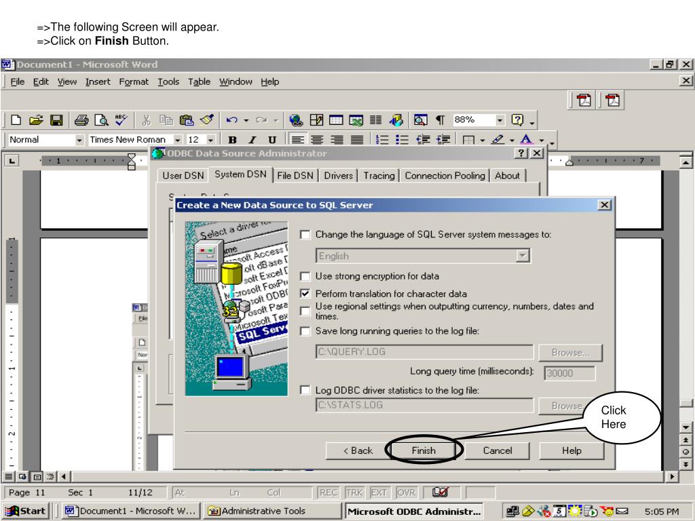Select the Format Painter brush icon

206,120
